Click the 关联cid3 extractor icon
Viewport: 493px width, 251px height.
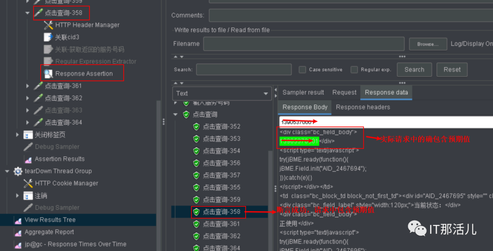[x=48, y=37]
